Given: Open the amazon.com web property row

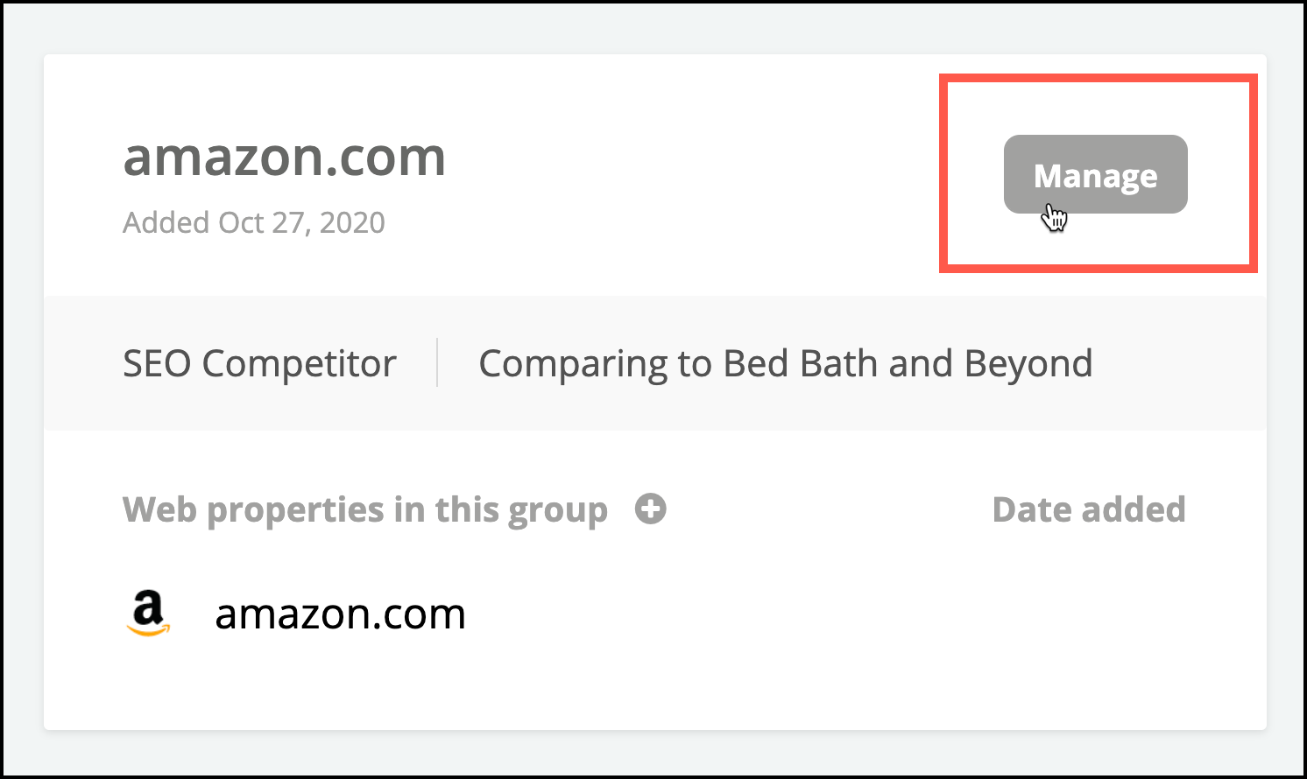Looking at the screenshot, I should tap(655, 614).
